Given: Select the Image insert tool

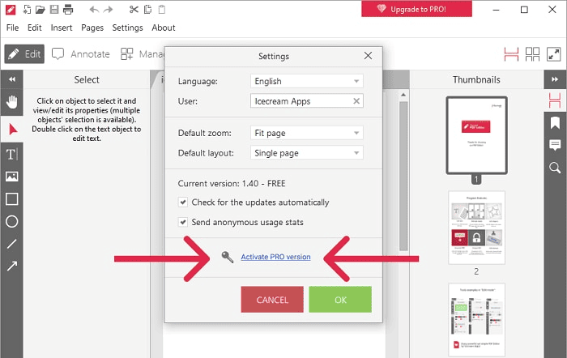Looking at the screenshot, I should click(12, 177).
